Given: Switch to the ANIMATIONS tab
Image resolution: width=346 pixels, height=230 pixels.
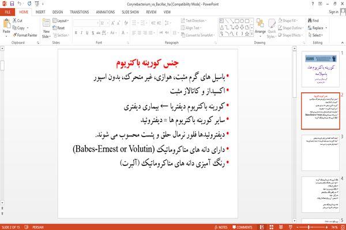Looking at the screenshot, I should (106, 12).
